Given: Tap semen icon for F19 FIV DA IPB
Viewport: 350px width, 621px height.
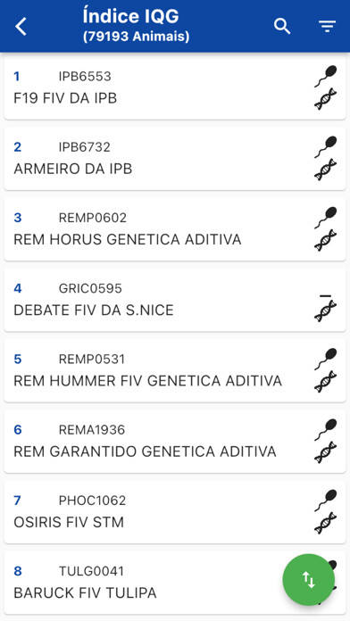Looking at the screenshot, I should [326, 76].
